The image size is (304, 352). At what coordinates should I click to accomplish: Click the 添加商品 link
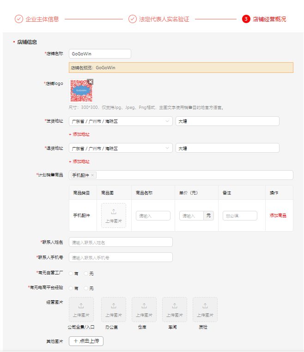point(278,215)
